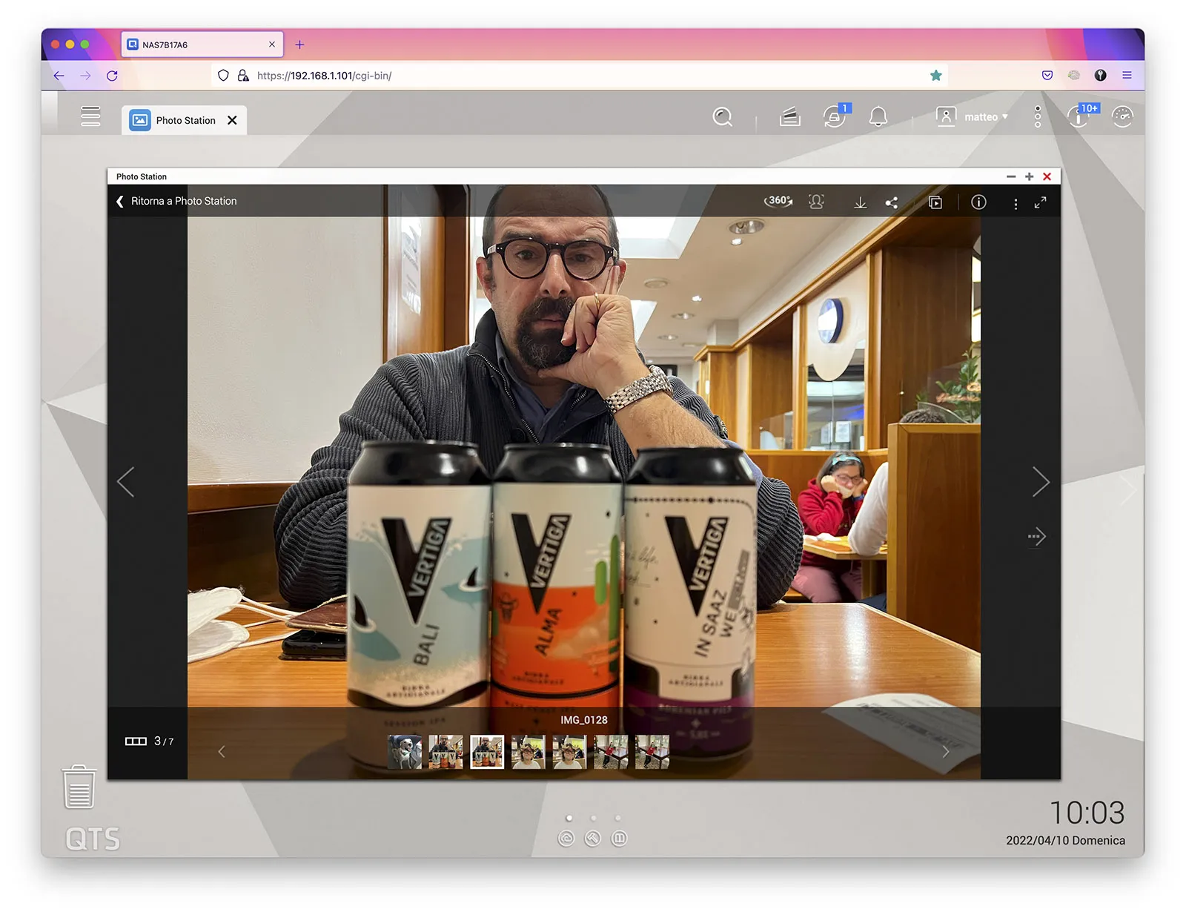Open external devices icon with badge 1
This screenshot has height=912, width=1186.
click(835, 116)
